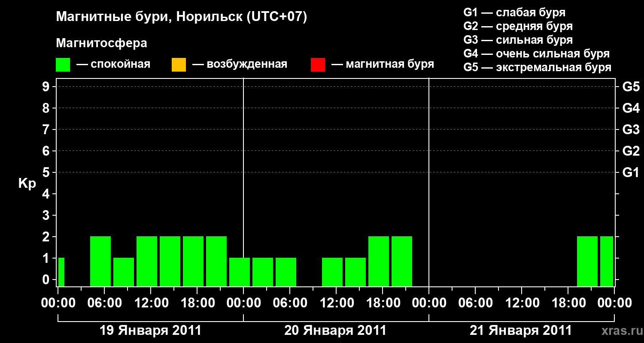Click the 'G5' mark on the right axis
644x343 pixels.
click(x=631, y=87)
